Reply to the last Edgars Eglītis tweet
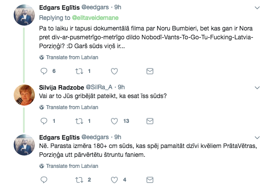The width and height of the screenshot is (276, 186). coord(44,179)
